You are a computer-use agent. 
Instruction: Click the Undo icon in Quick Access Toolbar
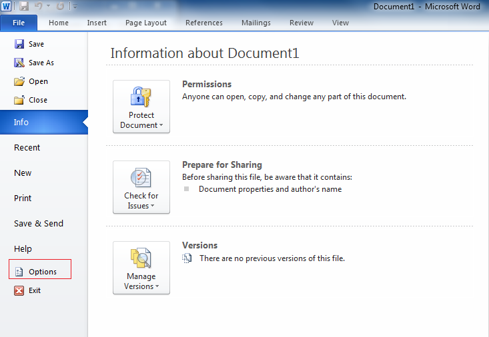coord(39,6)
